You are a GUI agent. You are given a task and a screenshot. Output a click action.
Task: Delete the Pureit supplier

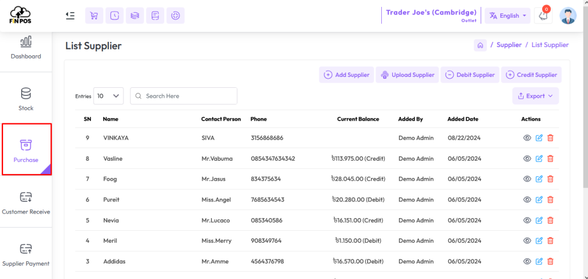pyautogui.click(x=550, y=200)
